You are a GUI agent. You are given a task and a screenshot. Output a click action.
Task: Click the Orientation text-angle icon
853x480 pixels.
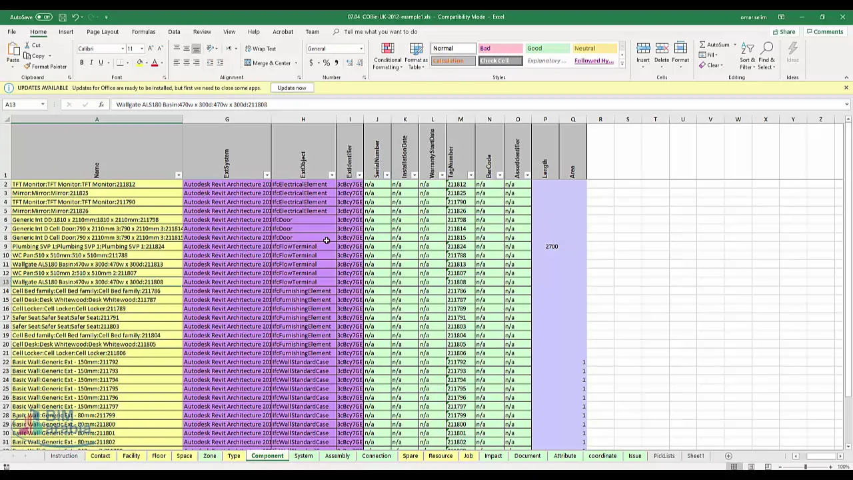tap(211, 49)
